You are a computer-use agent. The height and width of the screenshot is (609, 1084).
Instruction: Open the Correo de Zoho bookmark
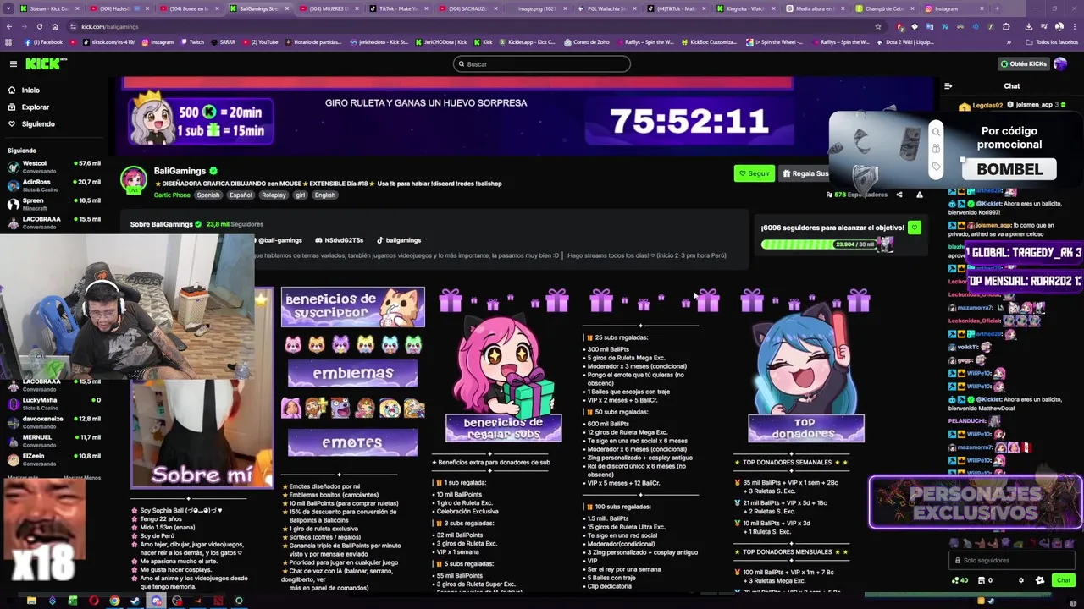(586, 41)
